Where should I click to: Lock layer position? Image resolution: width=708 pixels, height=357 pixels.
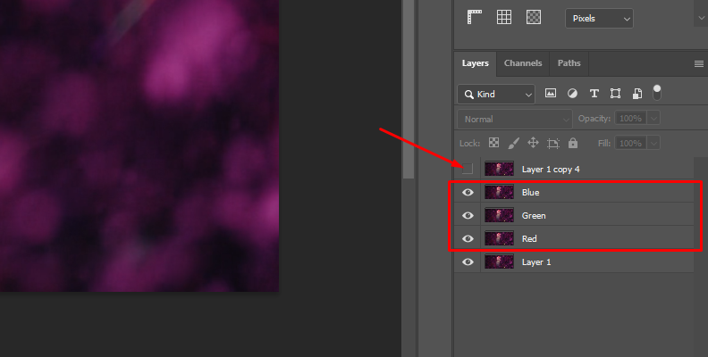[x=534, y=143]
